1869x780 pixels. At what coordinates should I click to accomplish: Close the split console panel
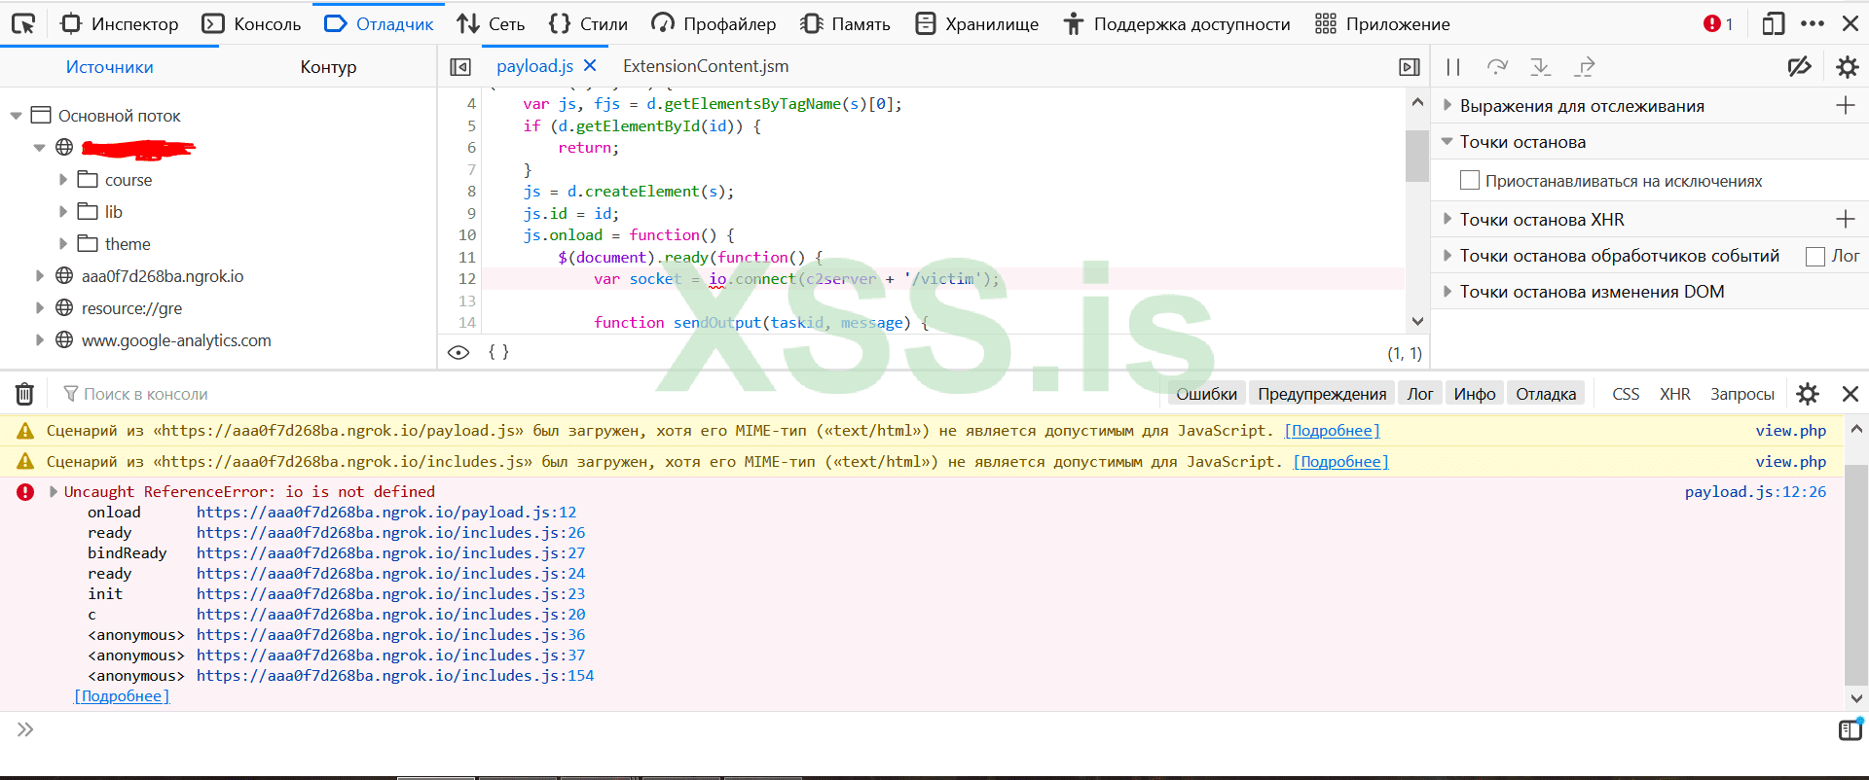pyautogui.click(x=1851, y=394)
